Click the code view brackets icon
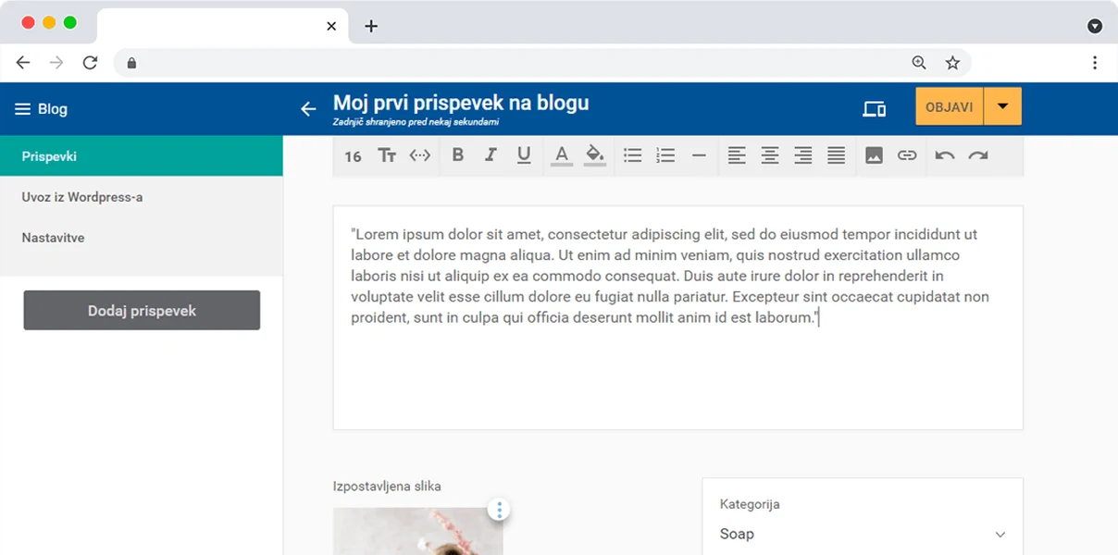 420,155
